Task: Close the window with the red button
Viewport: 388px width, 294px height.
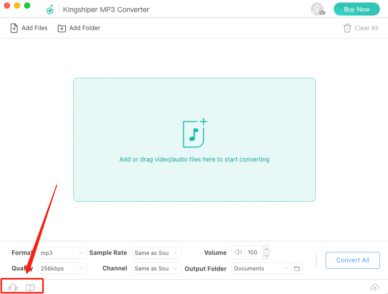Action: [x=7, y=6]
